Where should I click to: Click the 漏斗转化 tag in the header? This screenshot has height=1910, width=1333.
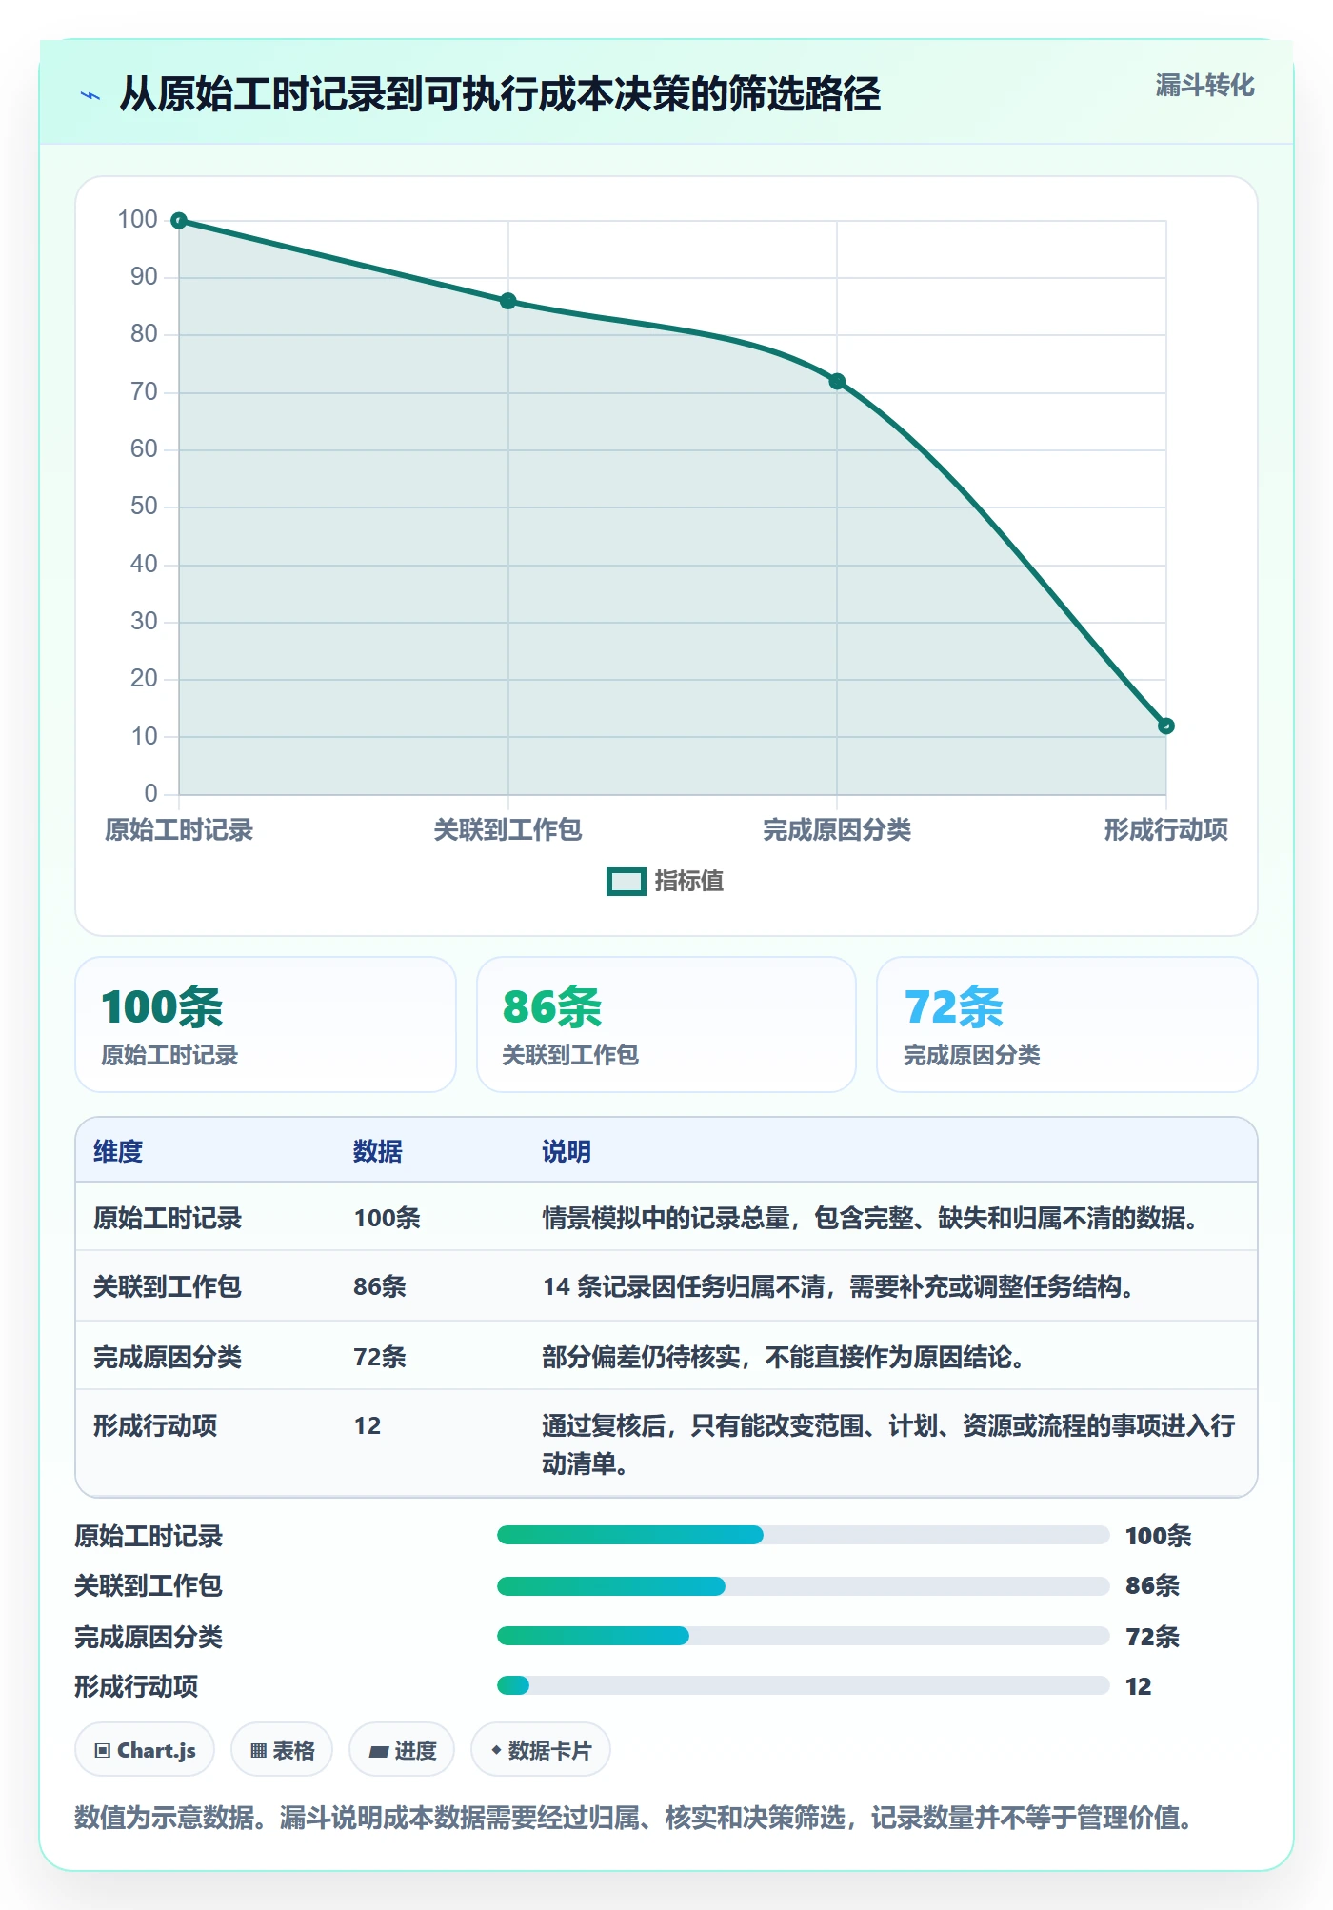(1204, 86)
